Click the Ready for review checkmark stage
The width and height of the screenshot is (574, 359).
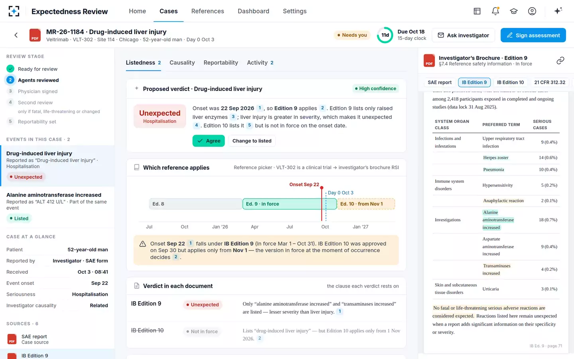10,69
